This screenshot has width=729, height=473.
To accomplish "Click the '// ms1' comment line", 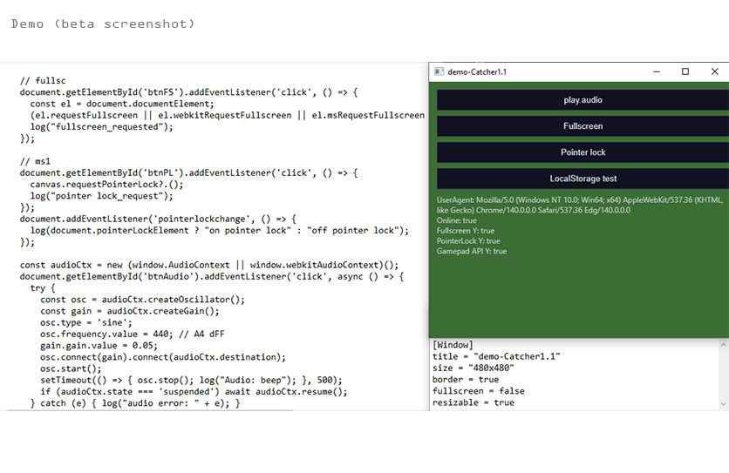I will tap(36, 161).
